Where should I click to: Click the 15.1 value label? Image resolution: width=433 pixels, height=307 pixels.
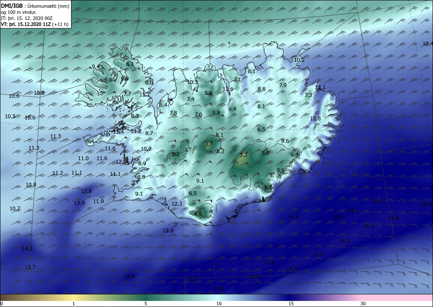click(x=353, y=211)
